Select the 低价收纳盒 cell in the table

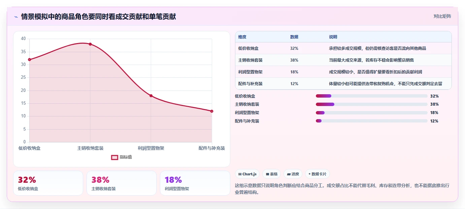tap(248, 48)
